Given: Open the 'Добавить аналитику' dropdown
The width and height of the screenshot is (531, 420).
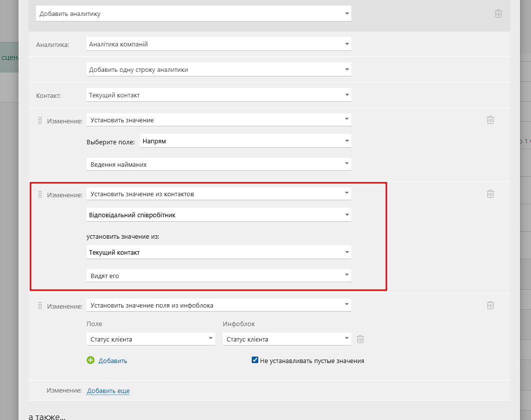Looking at the screenshot, I should pyautogui.click(x=193, y=13).
